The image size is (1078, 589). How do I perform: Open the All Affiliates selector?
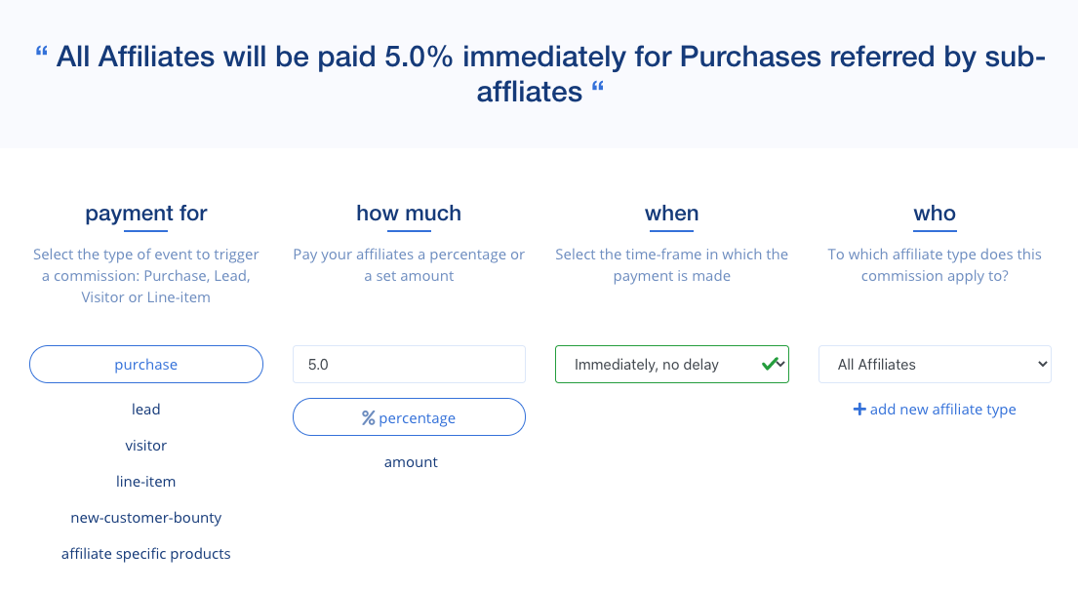934,364
